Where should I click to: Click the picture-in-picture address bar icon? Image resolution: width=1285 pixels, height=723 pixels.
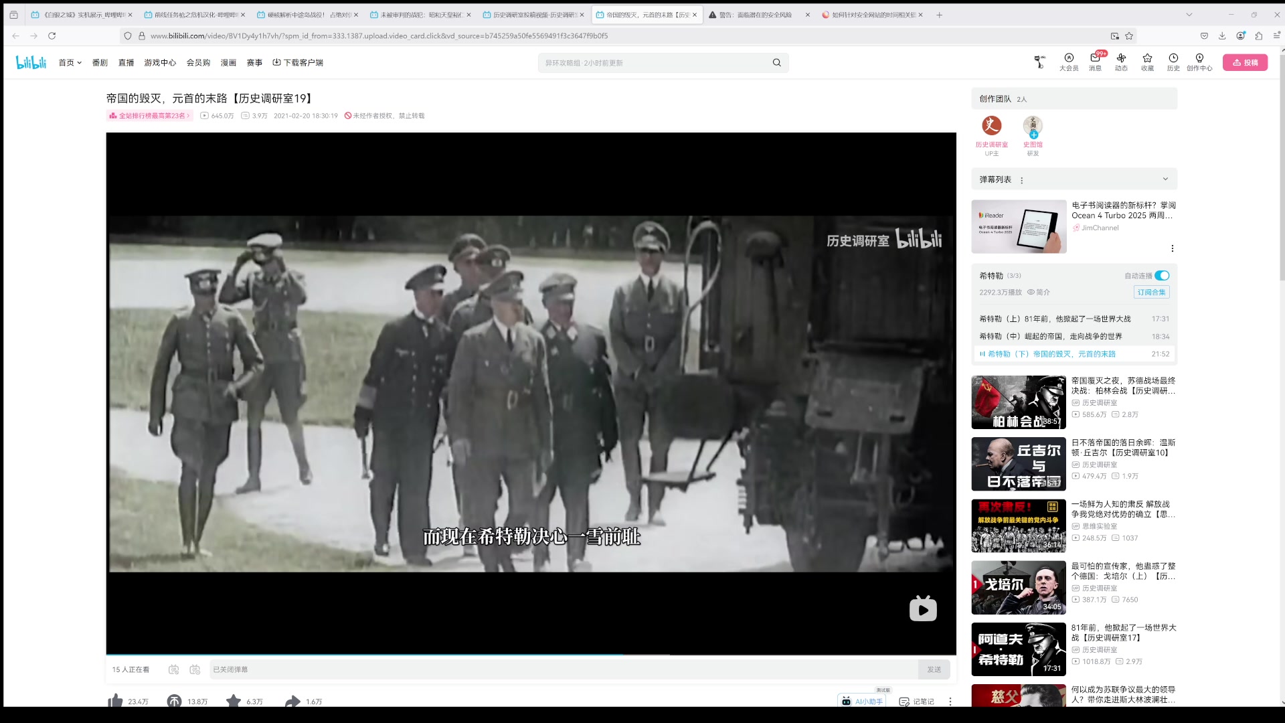(1114, 35)
